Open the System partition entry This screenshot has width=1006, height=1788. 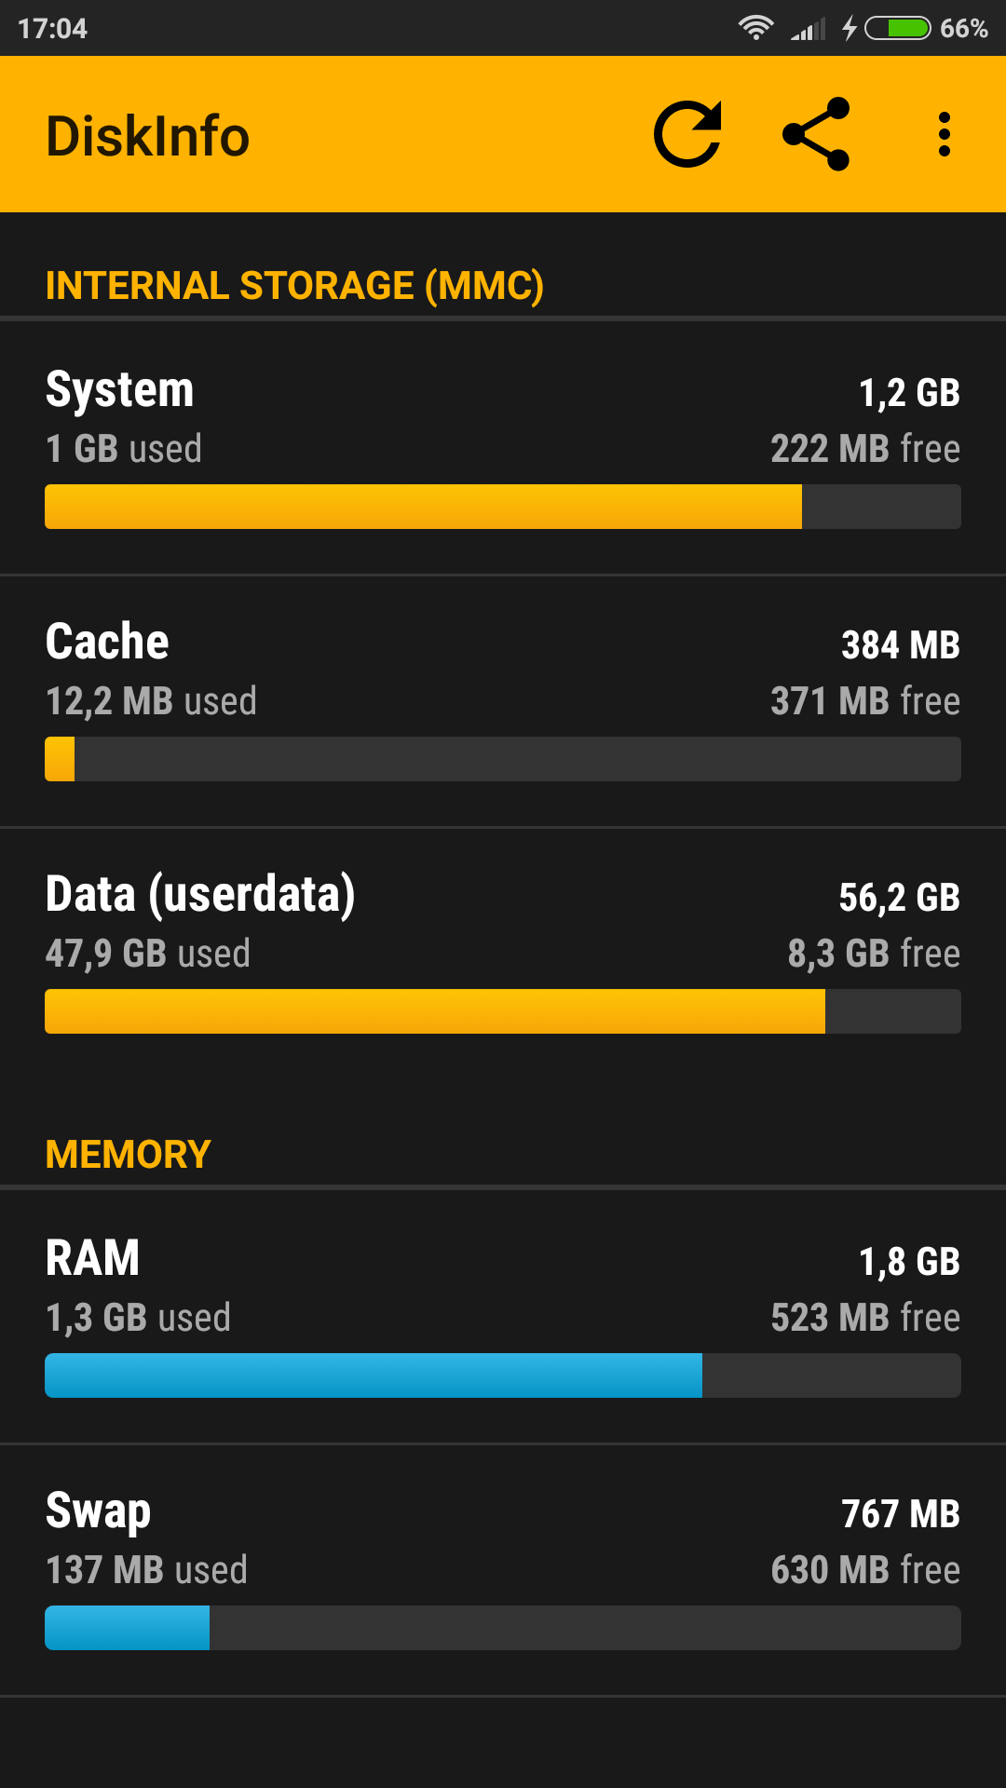pos(503,419)
